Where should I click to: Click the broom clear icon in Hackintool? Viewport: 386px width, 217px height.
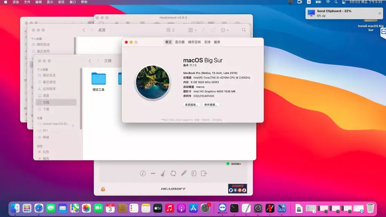[163, 173]
